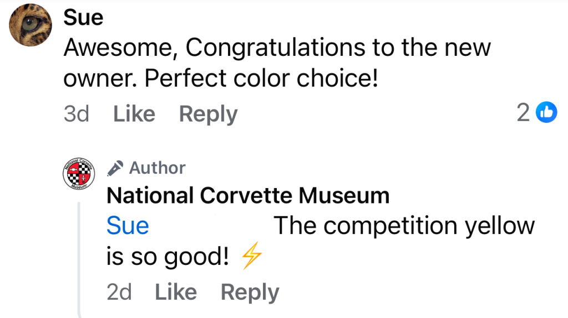Open the 2d timestamp on the reply

pos(119,292)
